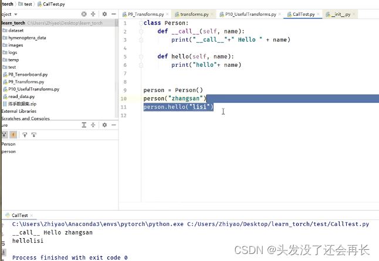Toggle the show fields 'f' button in Structure
This screenshot has width=379, height=261.
coord(13,134)
